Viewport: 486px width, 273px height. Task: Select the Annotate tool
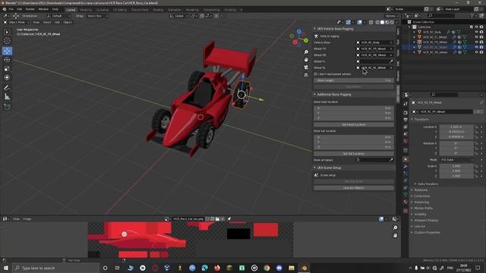(x=7, y=88)
